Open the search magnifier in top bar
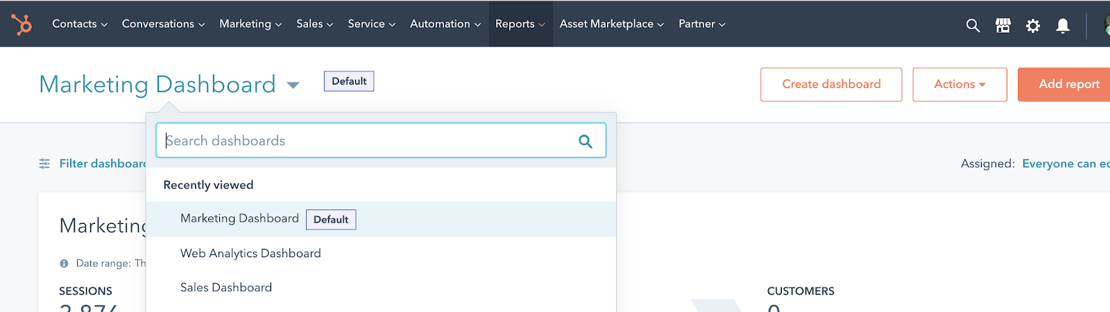Viewport: 1110px width, 312px height. (x=973, y=26)
